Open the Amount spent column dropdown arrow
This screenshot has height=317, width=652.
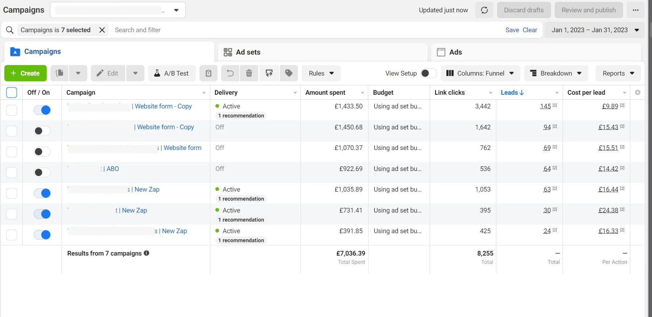click(x=362, y=93)
